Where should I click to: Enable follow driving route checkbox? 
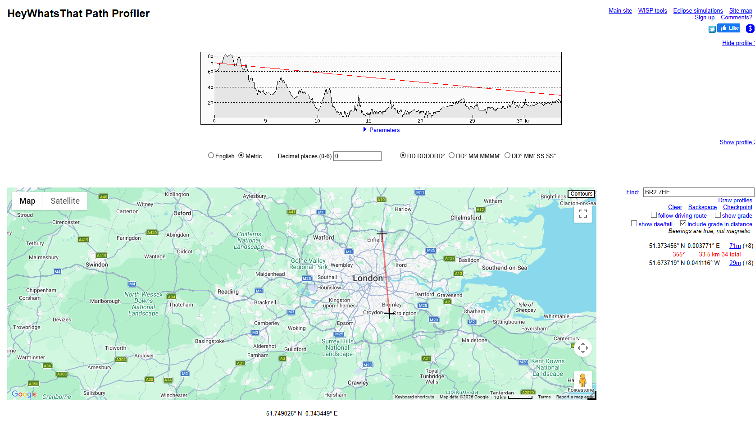[x=654, y=215]
